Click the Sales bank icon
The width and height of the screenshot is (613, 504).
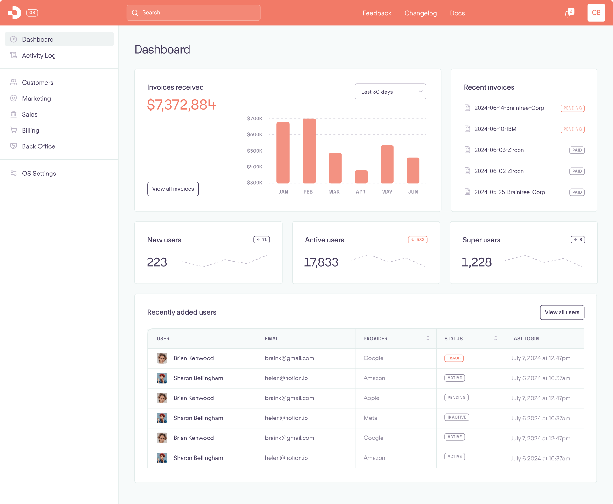coord(13,114)
